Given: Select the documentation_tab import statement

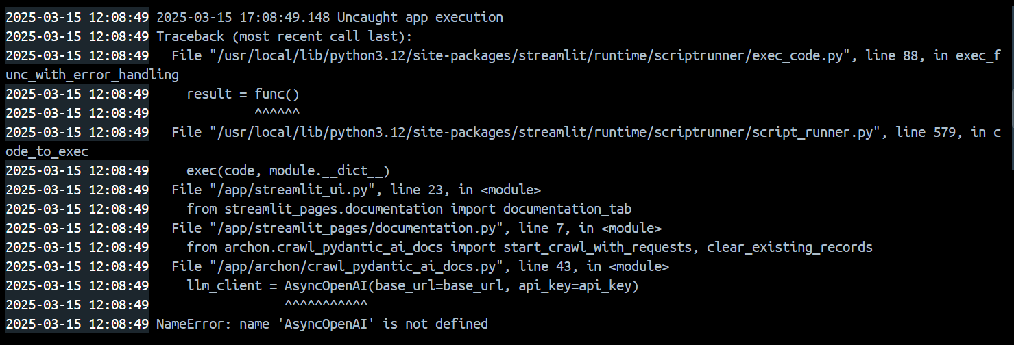Looking at the screenshot, I should click(x=409, y=209).
